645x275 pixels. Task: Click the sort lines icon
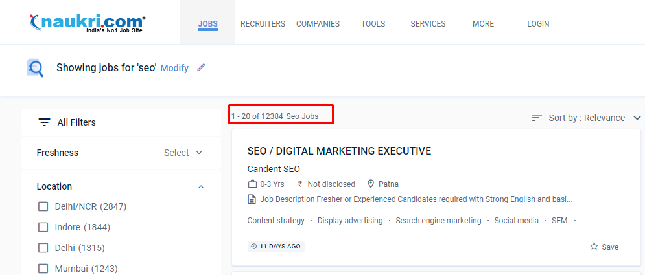pyautogui.click(x=537, y=118)
